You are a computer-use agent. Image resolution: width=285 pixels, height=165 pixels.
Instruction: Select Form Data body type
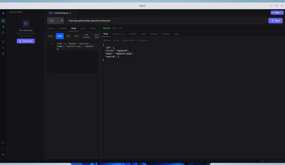97,36
